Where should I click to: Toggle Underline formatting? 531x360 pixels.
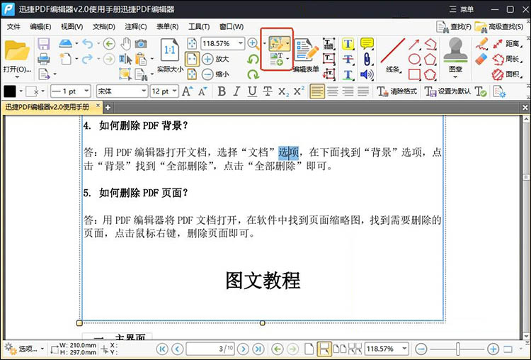point(252,91)
